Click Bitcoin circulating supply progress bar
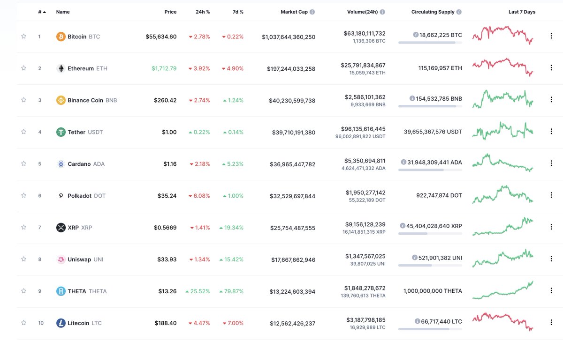 (430, 43)
